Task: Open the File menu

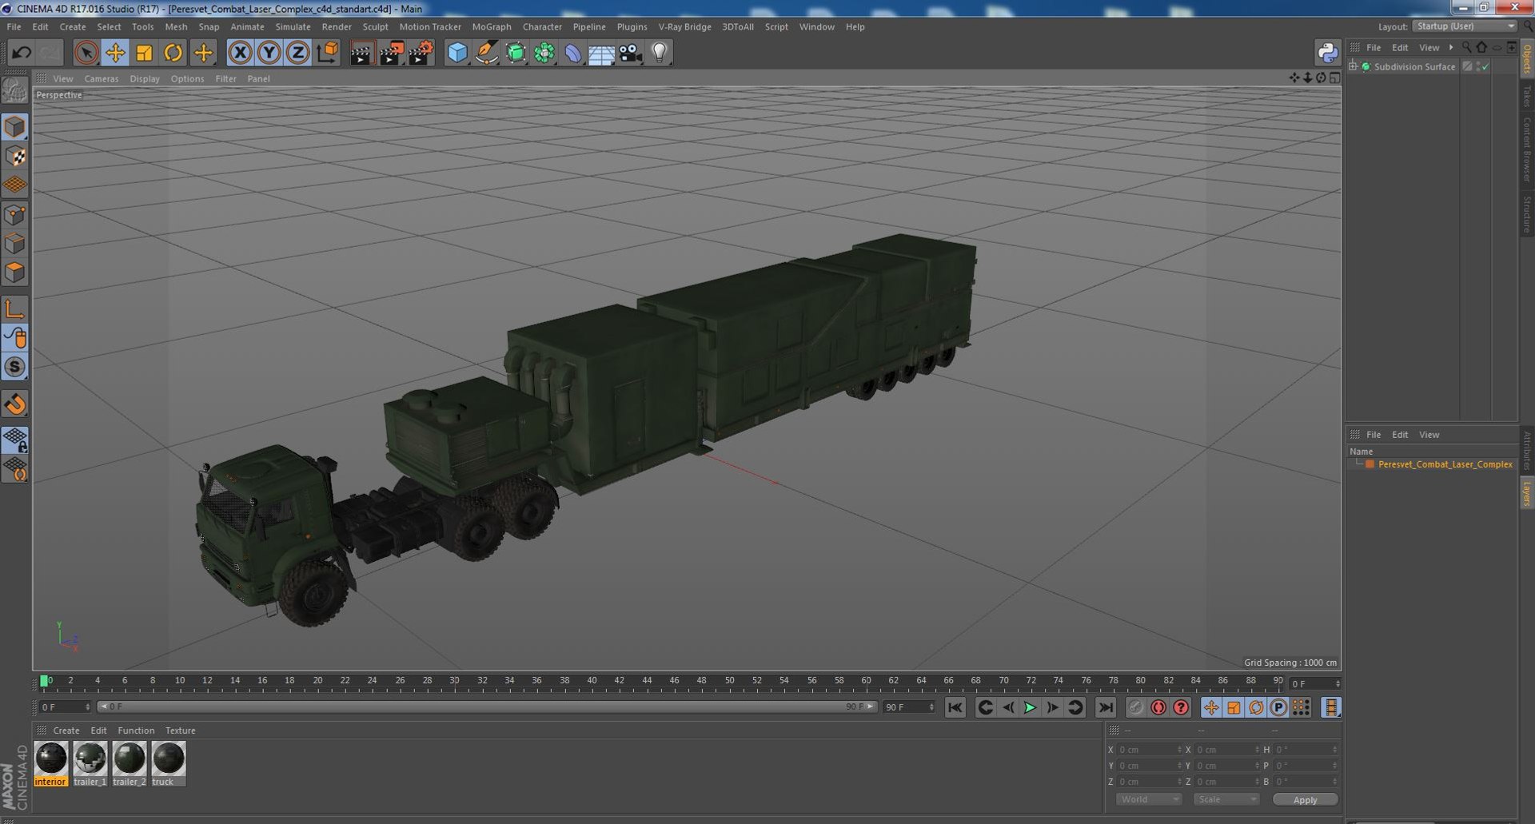Action: point(14,26)
